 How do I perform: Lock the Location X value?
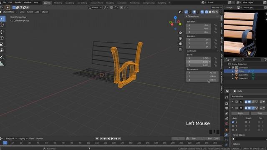click(216, 25)
